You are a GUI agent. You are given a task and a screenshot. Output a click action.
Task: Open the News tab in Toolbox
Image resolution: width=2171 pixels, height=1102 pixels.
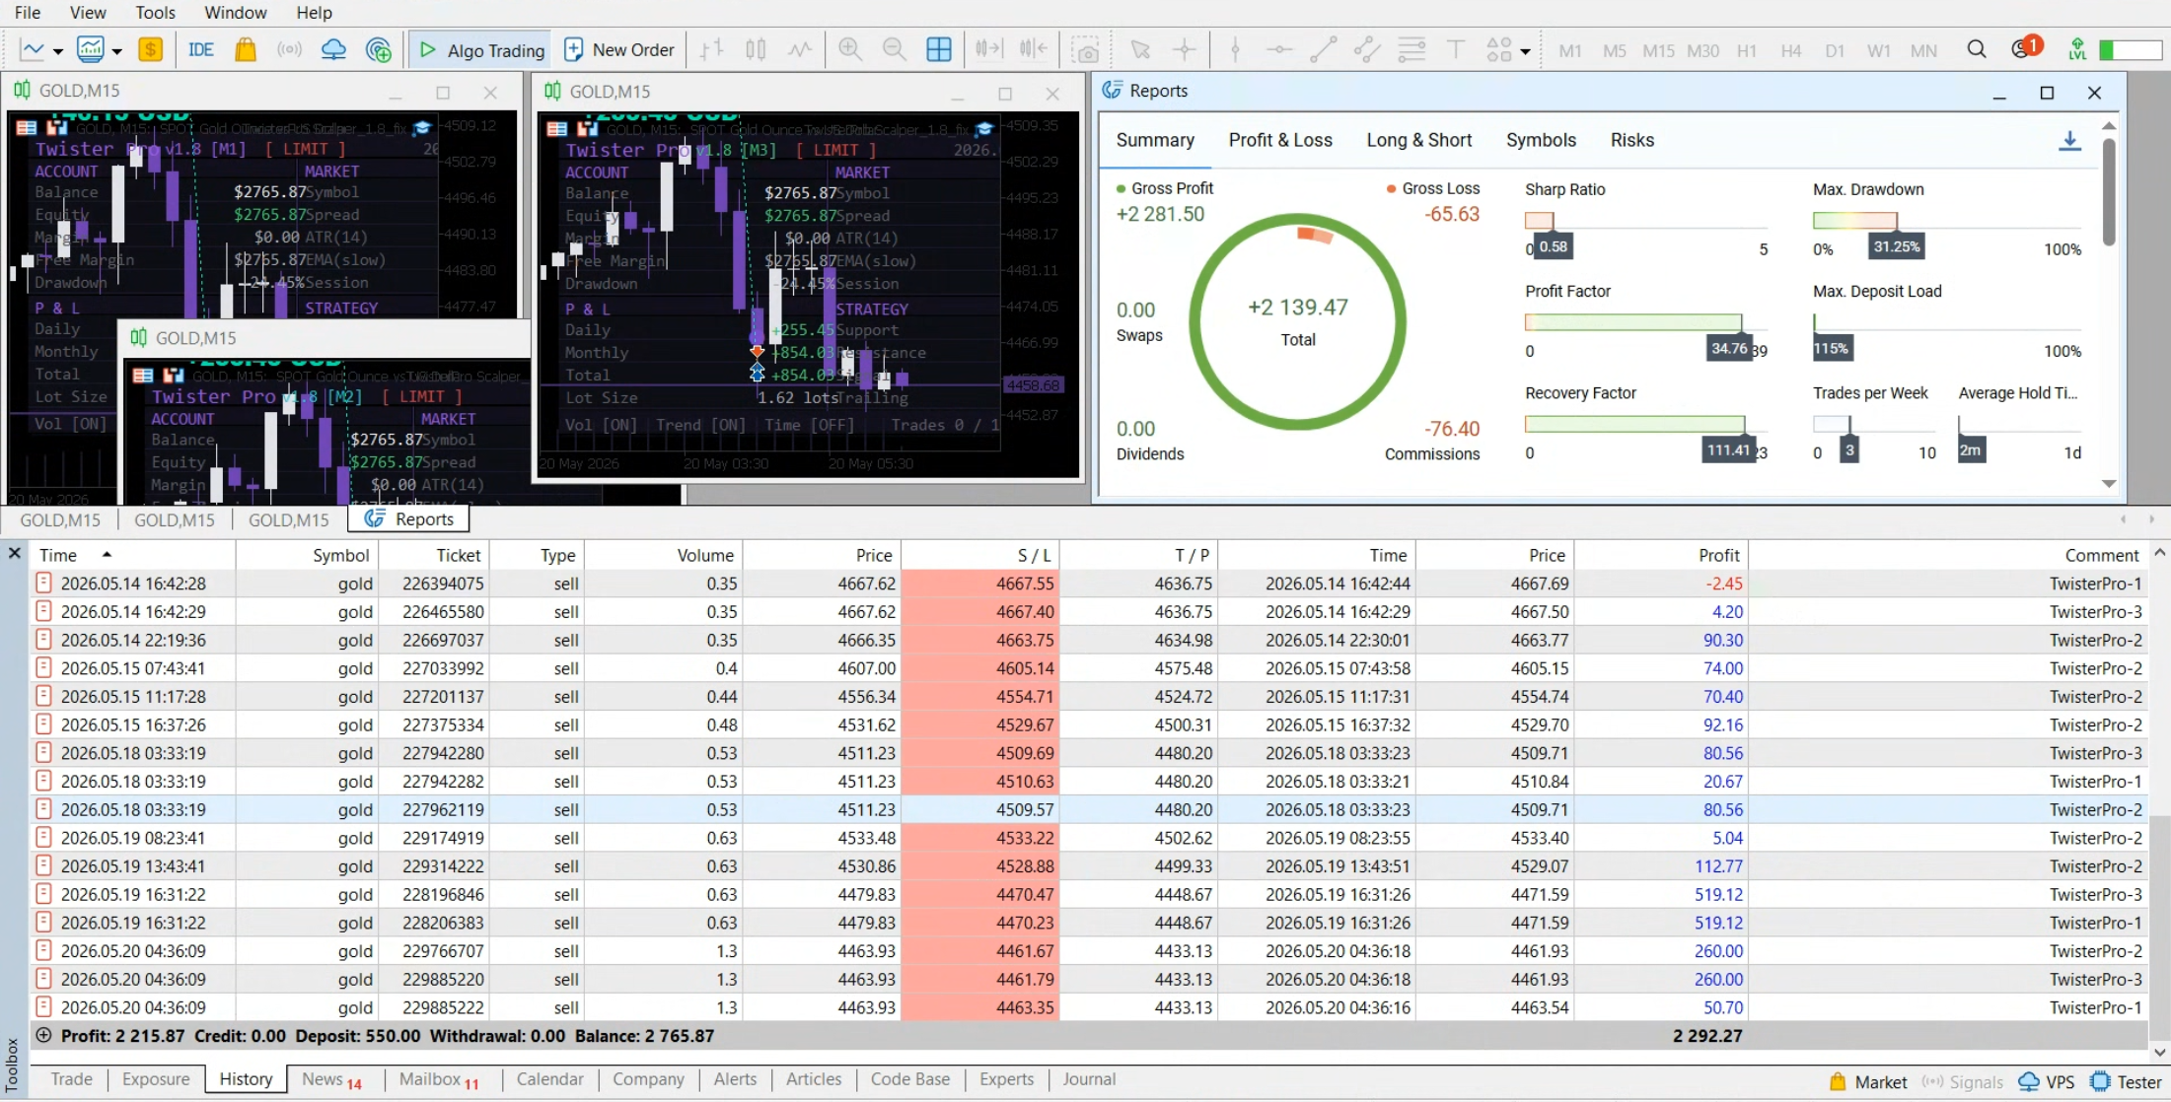(x=332, y=1078)
